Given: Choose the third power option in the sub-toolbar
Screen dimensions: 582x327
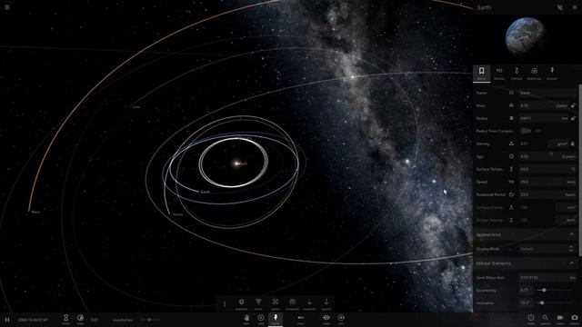Looking at the screenshot, I should [x=276, y=304].
